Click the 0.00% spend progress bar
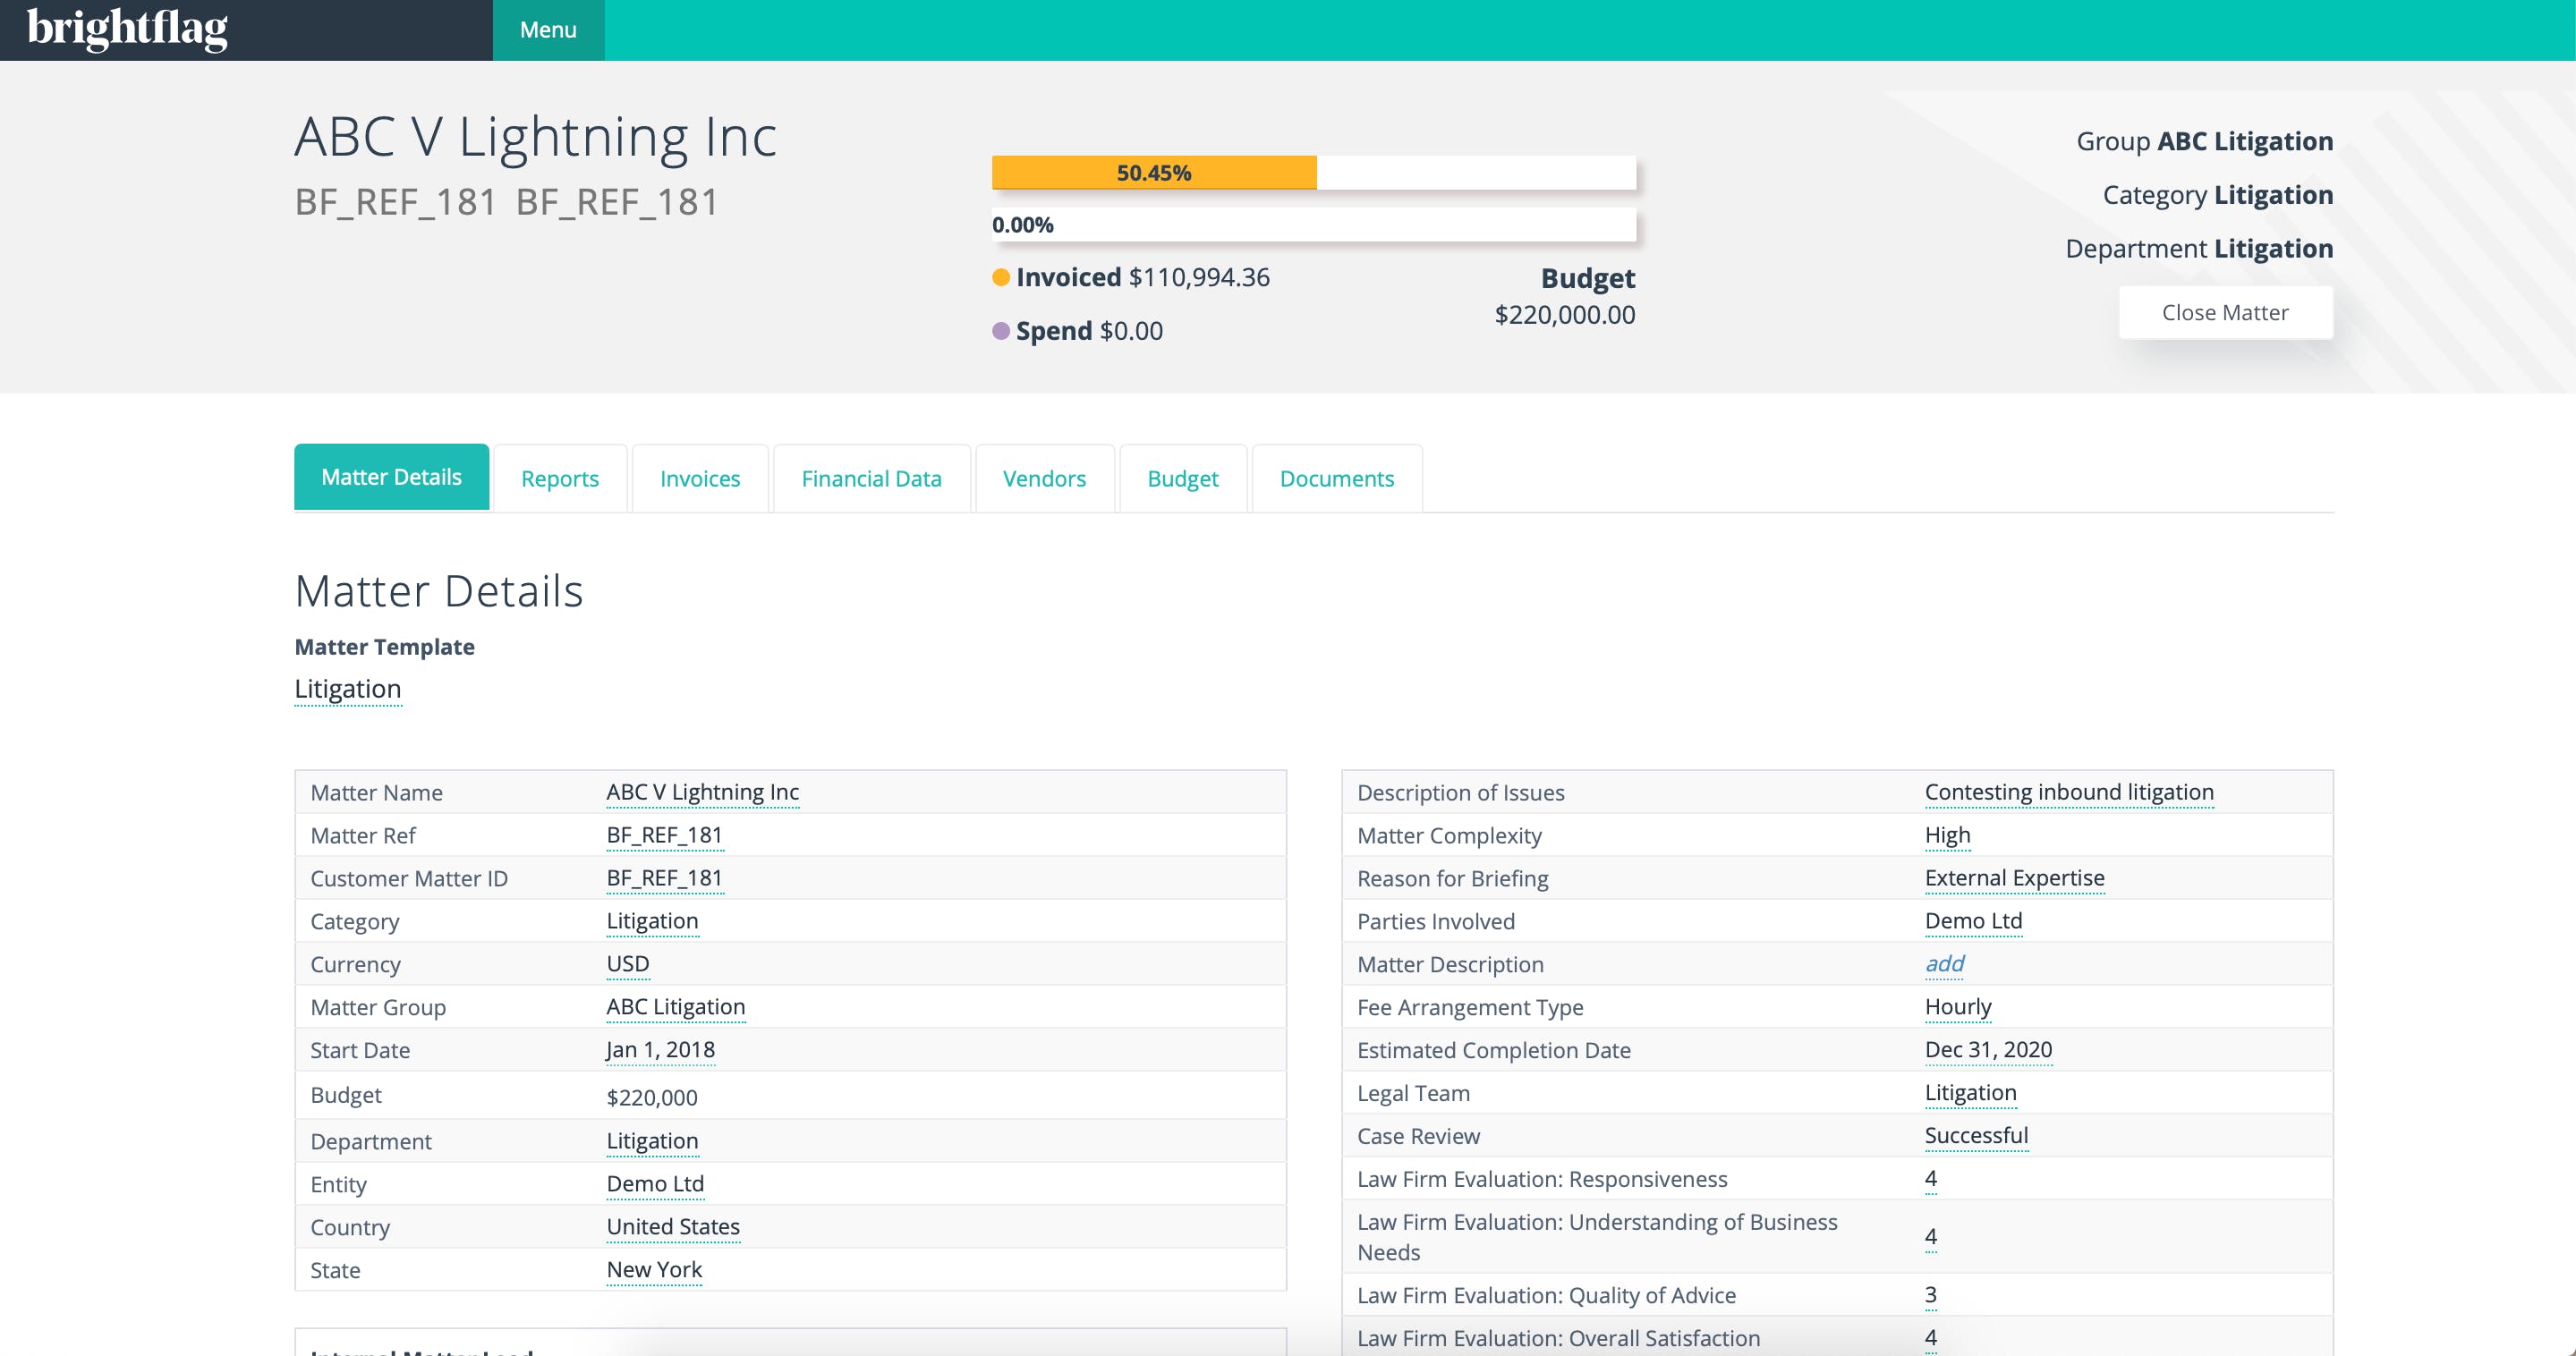The height and width of the screenshot is (1356, 2576). tap(1313, 225)
